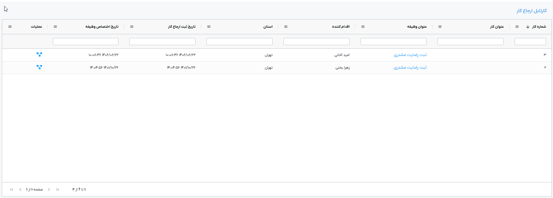This screenshot has height=198, width=553.
Task: Open ثبت رضایت مشتری link in row ۳
Action: tap(410, 55)
